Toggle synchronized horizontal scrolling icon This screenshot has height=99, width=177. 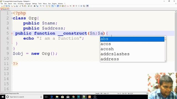(49, 6)
